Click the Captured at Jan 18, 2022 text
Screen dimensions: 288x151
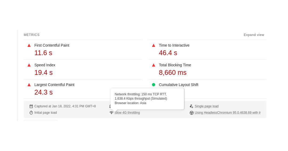[x=65, y=106]
